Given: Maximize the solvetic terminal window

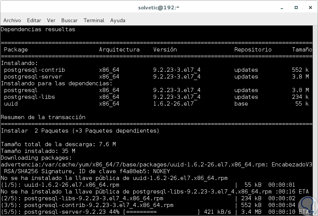Looking at the screenshot, I should [296, 8].
